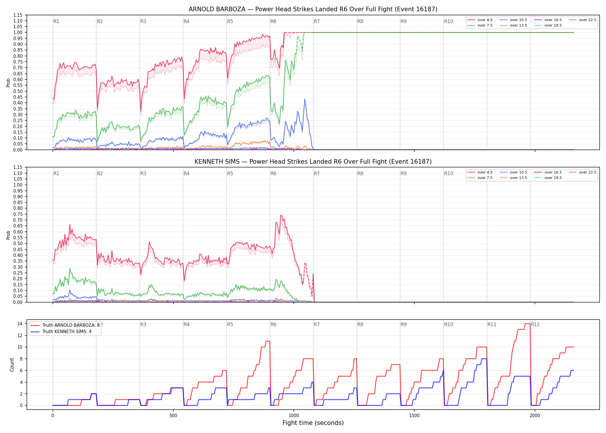The height and width of the screenshot is (433, 606).
Task: Click the ARNOLD BARBOZA chart title
Action: 313,9
